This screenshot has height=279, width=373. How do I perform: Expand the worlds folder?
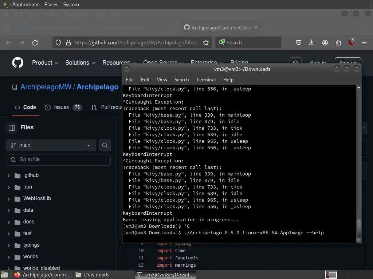click(9, 257)
